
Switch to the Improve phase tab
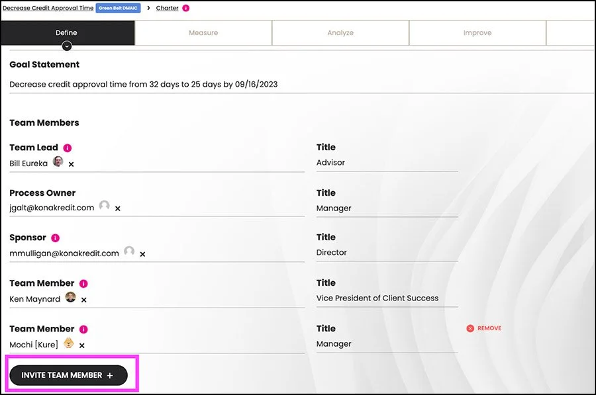click(477, 32)
